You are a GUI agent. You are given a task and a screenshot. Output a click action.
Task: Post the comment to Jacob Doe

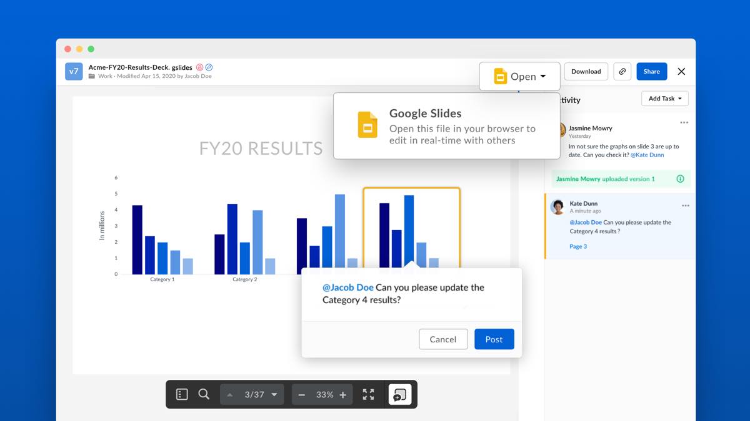click(x=494, y=339)
